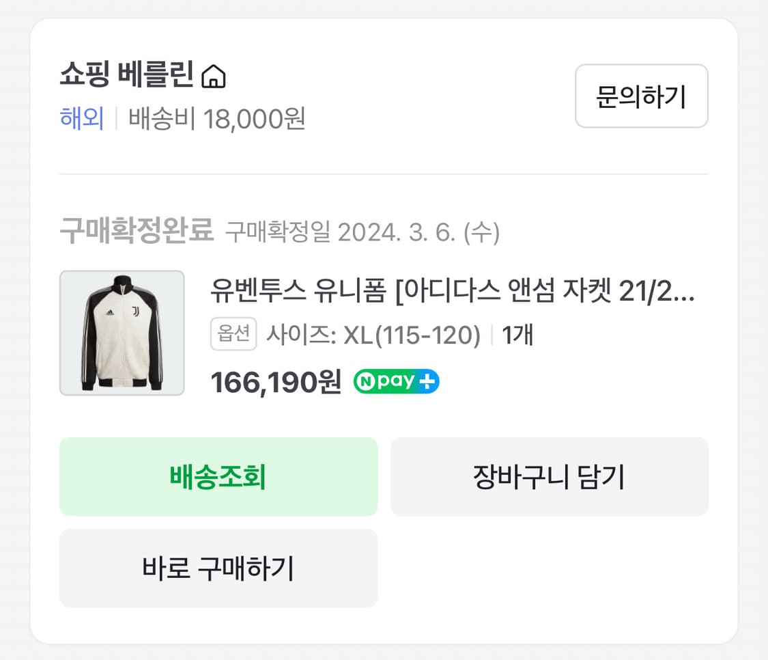Screen dimensions: 768x660
Task: Click the blue 해외 label
Action: (x=82, y=119)
